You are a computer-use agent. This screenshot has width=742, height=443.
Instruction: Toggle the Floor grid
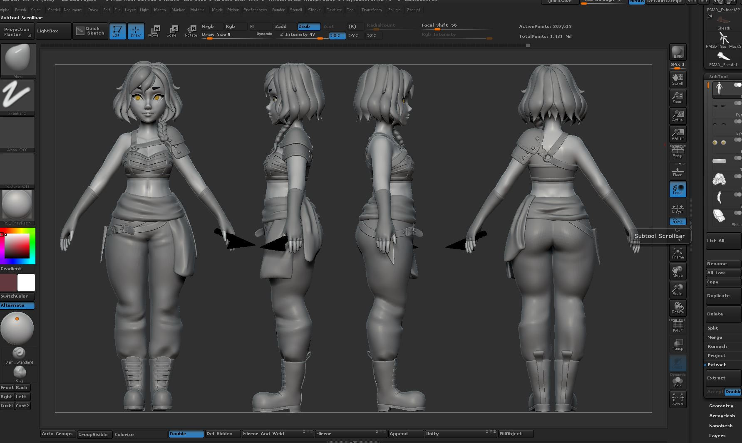[x=677, y=170]
